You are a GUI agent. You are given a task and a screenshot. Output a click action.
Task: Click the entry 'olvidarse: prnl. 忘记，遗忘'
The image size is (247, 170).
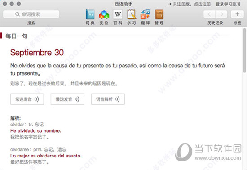click(x=38, y=149)
